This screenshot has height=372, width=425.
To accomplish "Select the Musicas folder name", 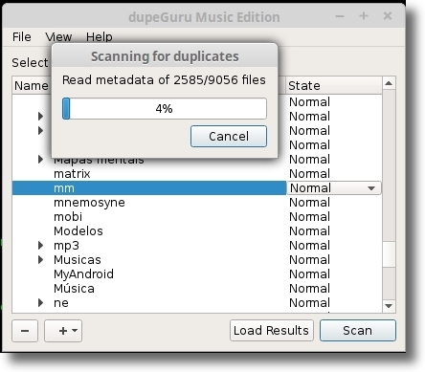I will click(x=78, y=260).
